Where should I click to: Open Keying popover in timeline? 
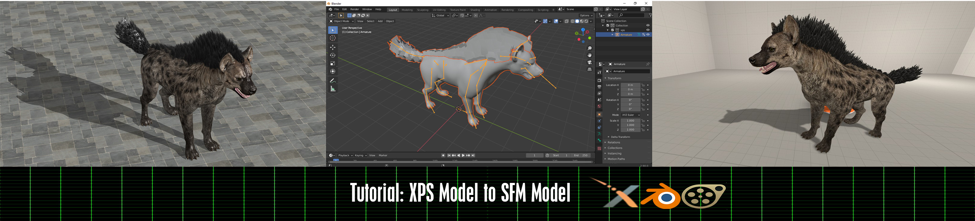pos(360,155)
